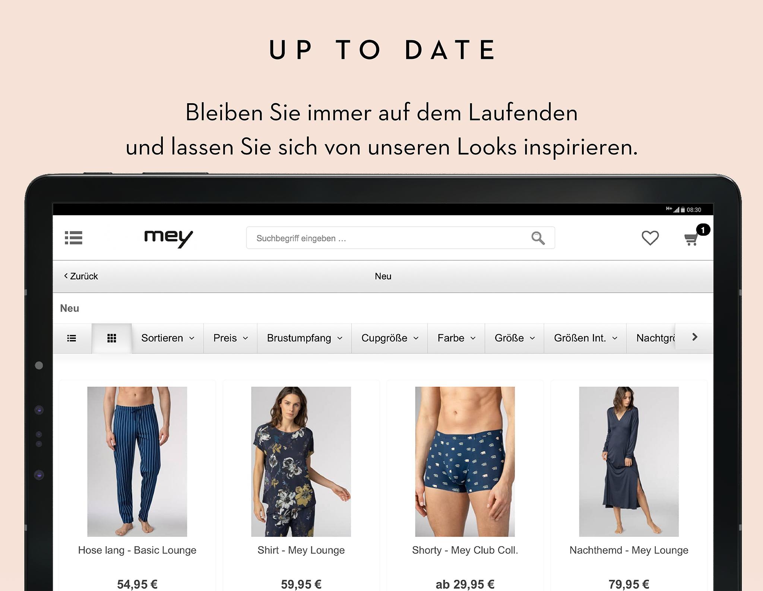This screenshot has height=591, width=763.
Task: Expand the Preis filter
Action: point(230,338)
